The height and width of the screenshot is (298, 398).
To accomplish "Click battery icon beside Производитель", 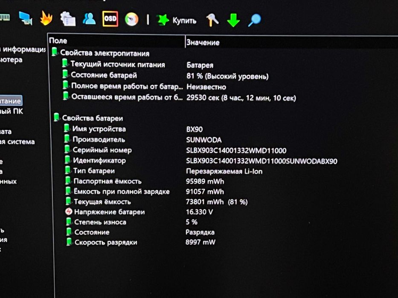I will coord(67,139).
